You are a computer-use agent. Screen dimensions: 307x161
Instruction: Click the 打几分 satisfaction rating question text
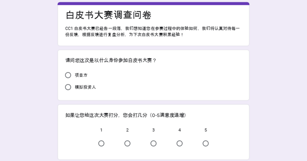[x=126, y=115]
